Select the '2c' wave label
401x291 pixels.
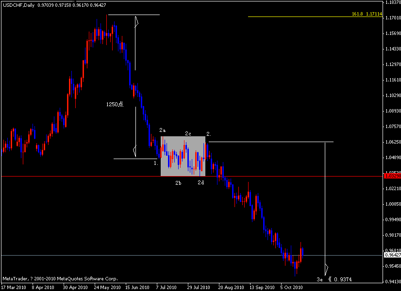click(x=188, y=134)
